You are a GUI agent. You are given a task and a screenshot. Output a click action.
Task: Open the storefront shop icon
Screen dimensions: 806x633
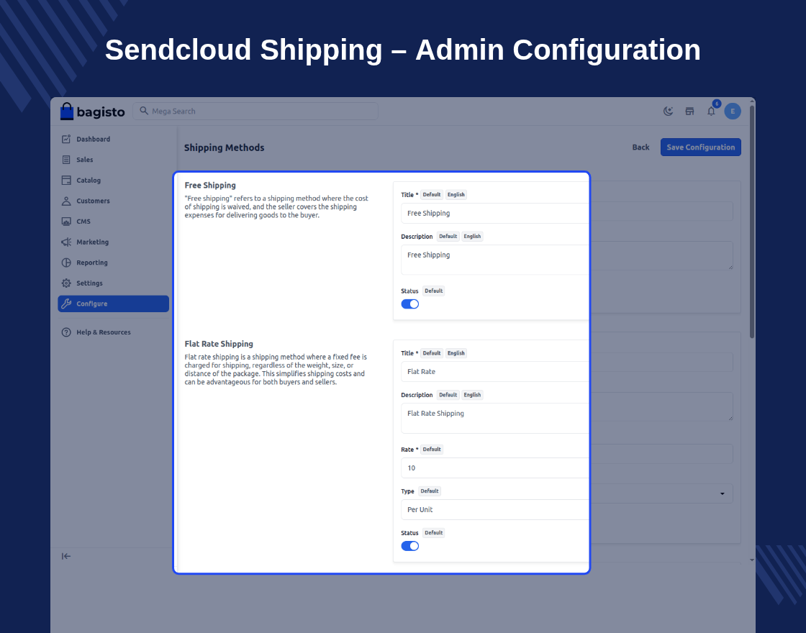pyautogui.click(x=690, y=111)
